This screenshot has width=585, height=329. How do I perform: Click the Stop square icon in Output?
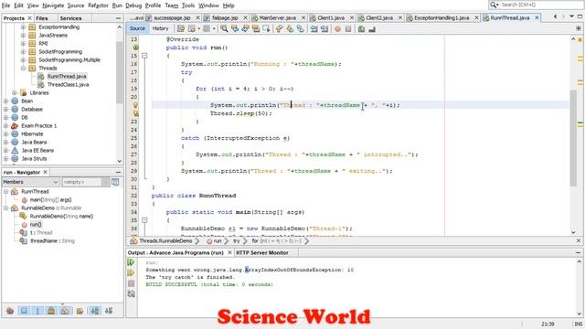131,283
